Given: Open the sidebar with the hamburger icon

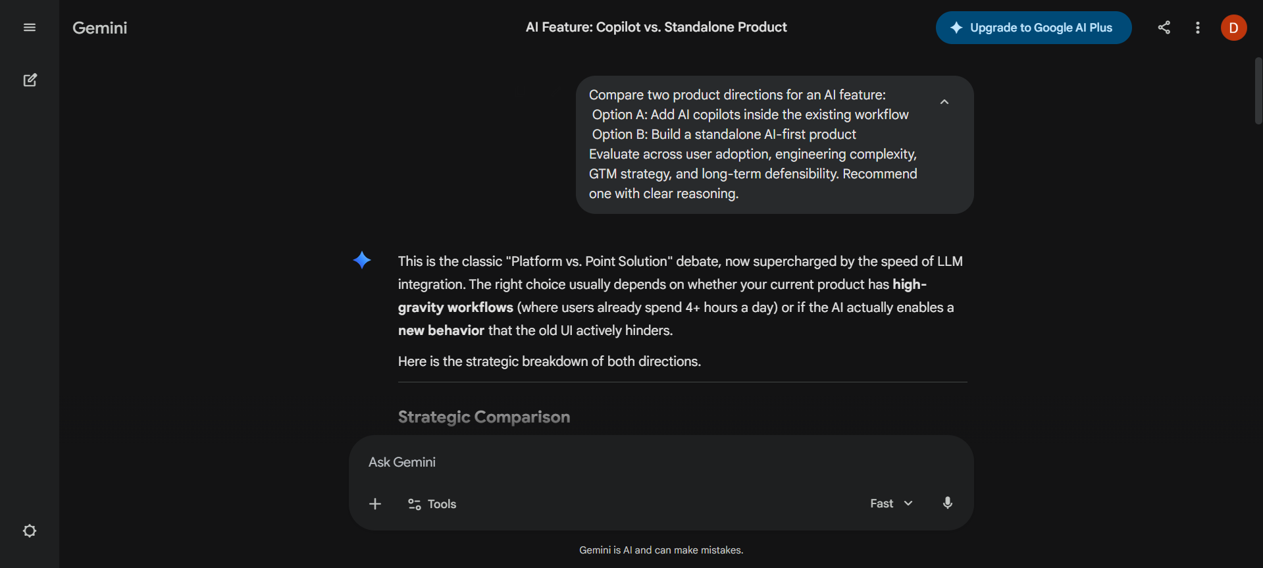Looking at the screenshot, I should [x=29, y=27].
